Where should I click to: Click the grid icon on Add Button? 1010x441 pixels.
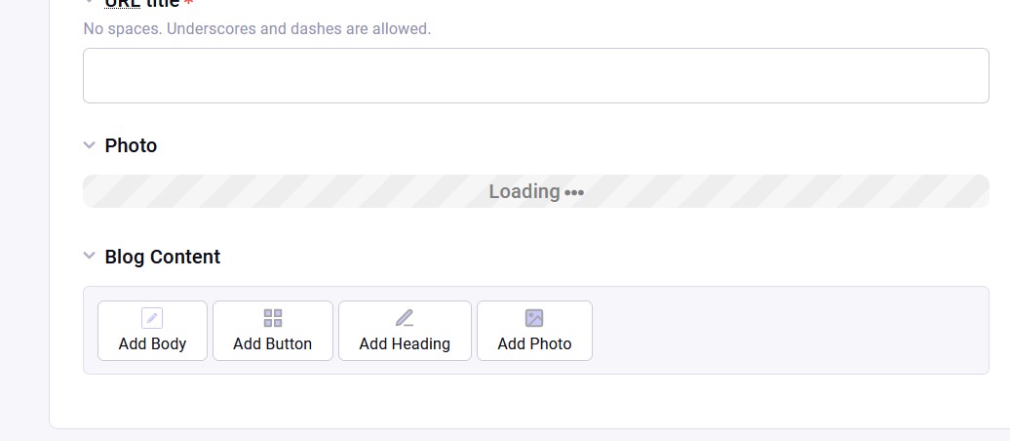tap(273, 318)
